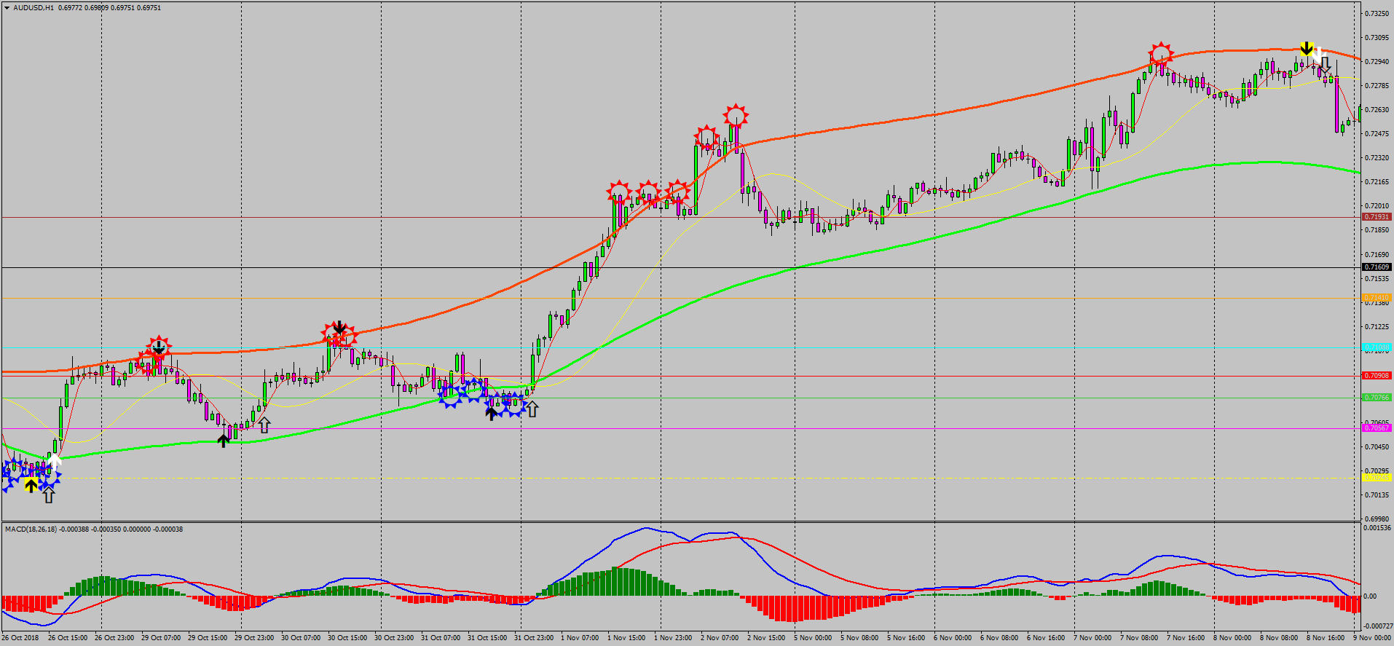Click the MACD(18,26,18) indicator label
Viewport: 1394px width, 646px height.
point(30,529)
